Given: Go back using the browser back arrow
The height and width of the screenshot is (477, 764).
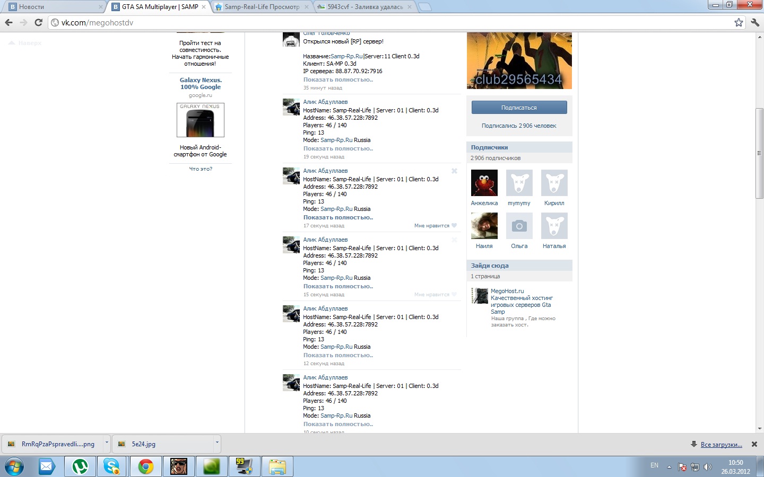Looking at the screenshot, I should (x=8, y=22).
